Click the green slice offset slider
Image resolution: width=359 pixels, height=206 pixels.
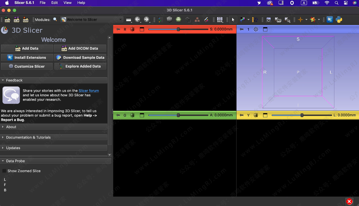[x=178, y=115]
